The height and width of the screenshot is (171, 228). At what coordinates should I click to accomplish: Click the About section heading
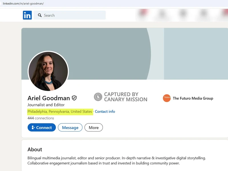35,149
